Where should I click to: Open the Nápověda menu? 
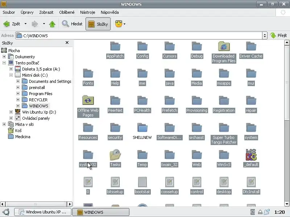point(110,12)
